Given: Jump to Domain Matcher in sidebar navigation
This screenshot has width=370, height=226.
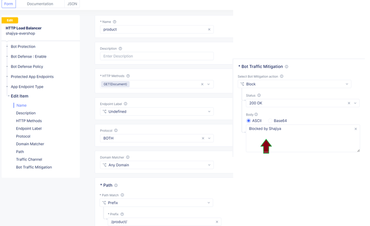Looking at the screenshot, I should [30, 144].
